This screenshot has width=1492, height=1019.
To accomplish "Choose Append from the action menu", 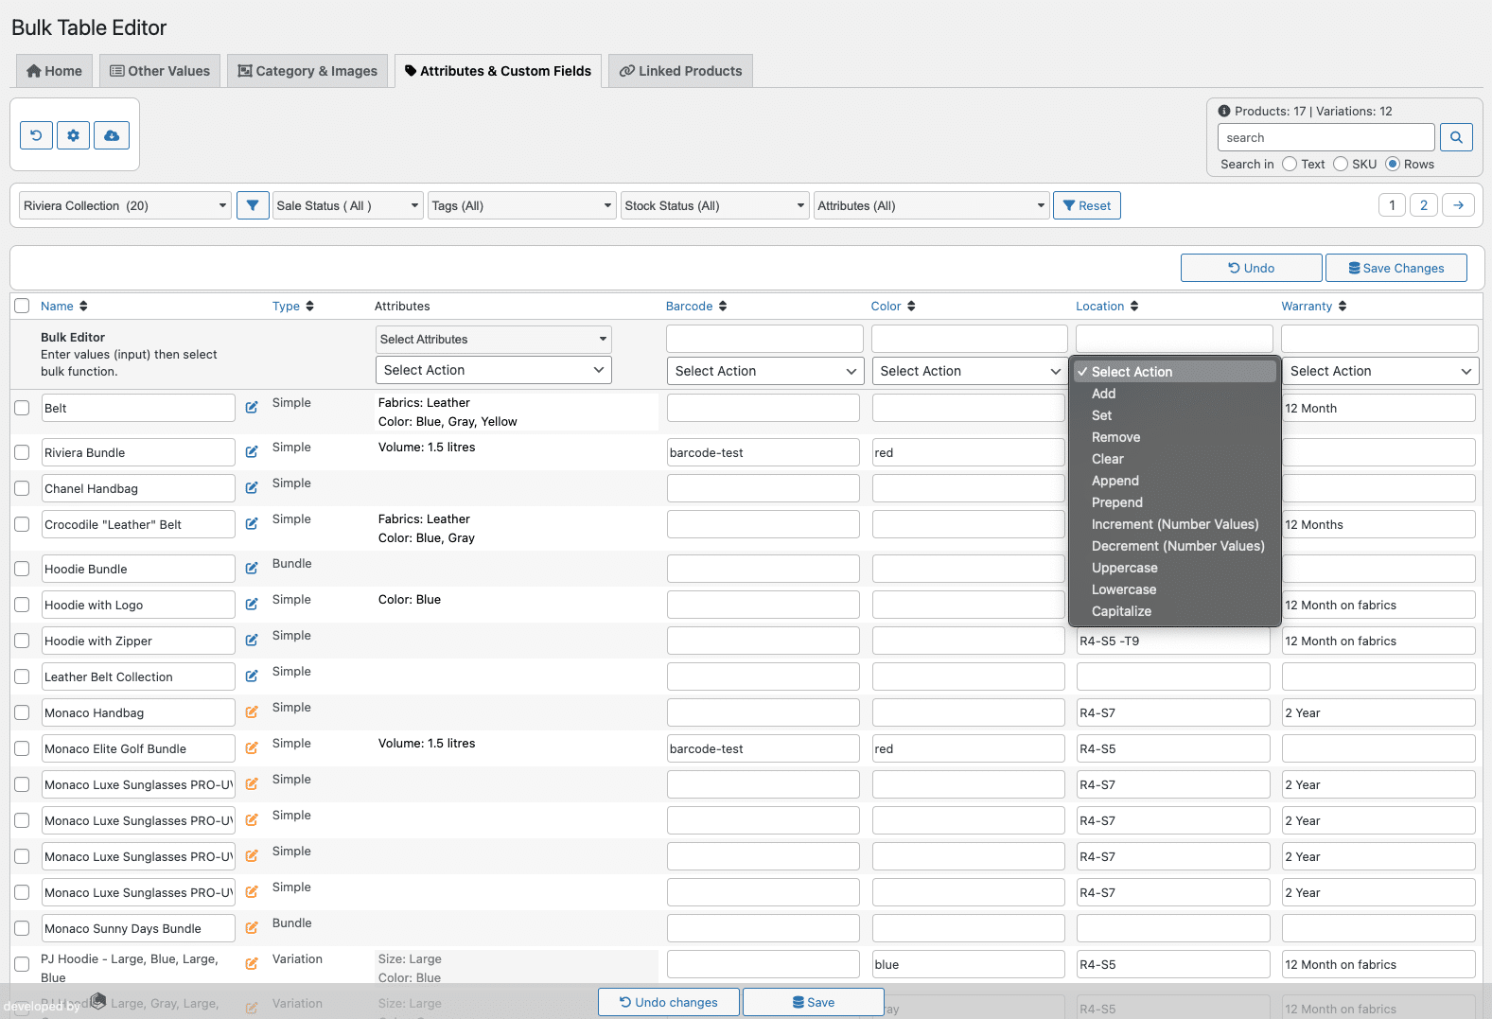I will point(1115,481).
